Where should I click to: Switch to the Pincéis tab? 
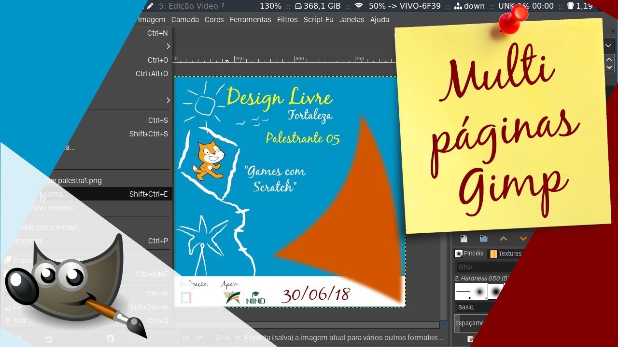pyautogui.click(x=469, y=254)
